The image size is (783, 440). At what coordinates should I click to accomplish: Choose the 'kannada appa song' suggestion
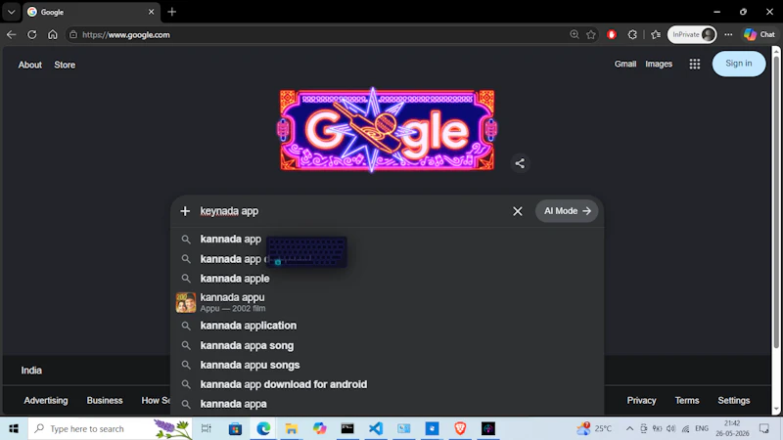click(387, 345)
